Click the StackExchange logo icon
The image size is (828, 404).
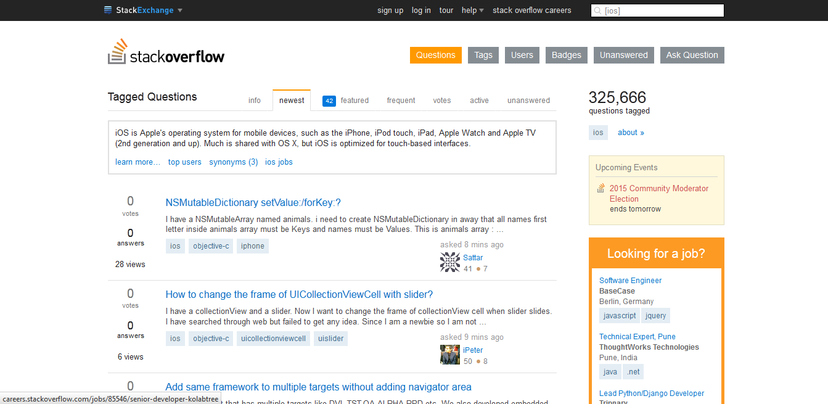pos(108,10)
